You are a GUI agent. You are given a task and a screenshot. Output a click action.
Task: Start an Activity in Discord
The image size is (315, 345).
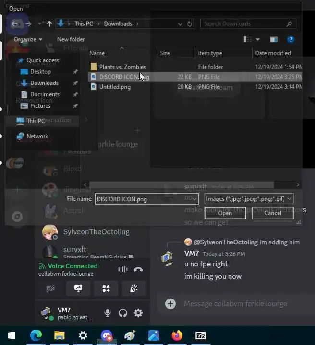click(106, 288)
